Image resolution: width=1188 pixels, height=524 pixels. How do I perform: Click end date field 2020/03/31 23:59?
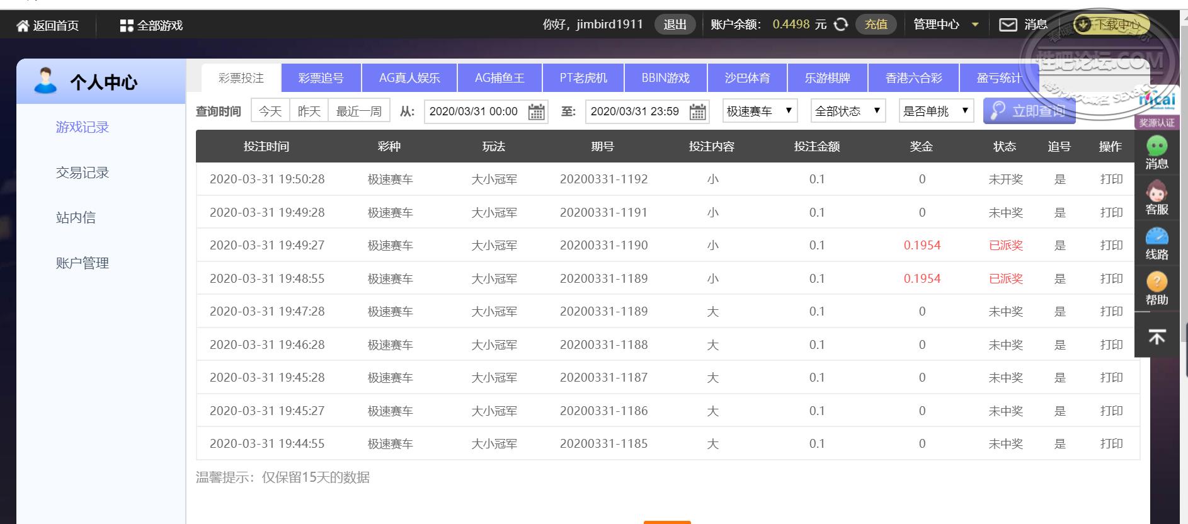(x=647, y=111)
